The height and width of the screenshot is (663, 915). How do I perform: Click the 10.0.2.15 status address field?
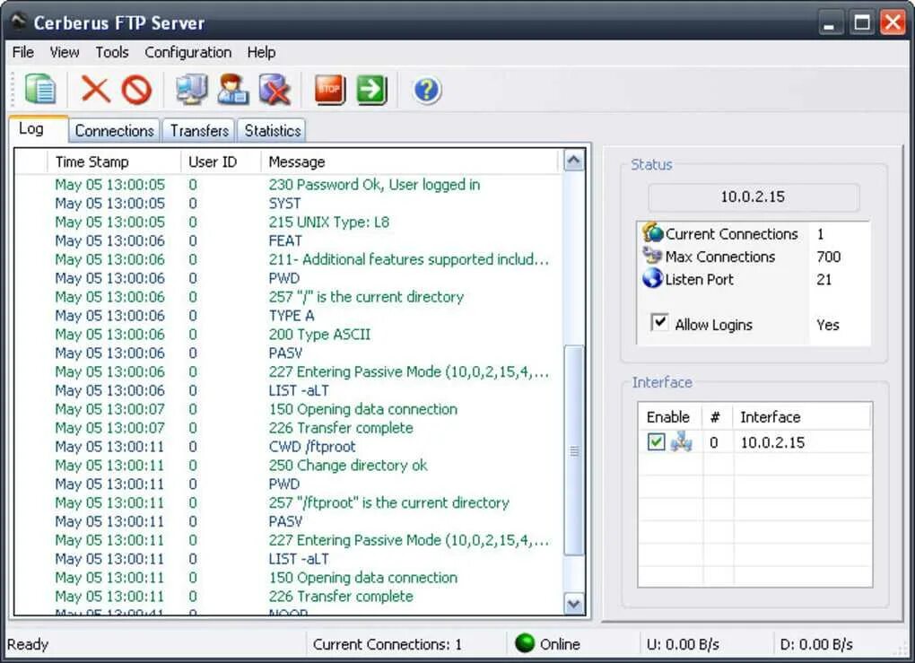coord(753,197)
